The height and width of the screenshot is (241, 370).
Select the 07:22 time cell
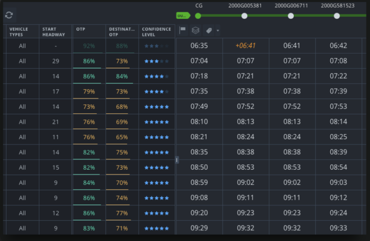click(x=338, y=76)
